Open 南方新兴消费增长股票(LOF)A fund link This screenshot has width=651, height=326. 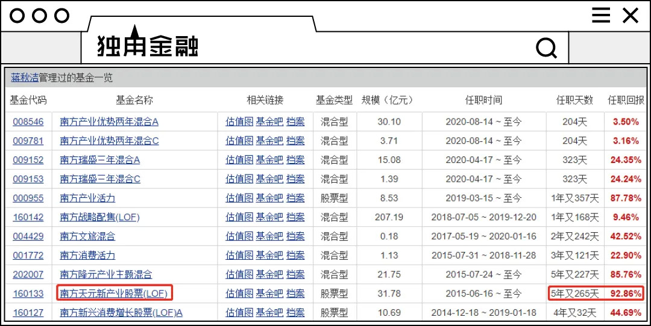pyautogui.click(x=121, y=313)
